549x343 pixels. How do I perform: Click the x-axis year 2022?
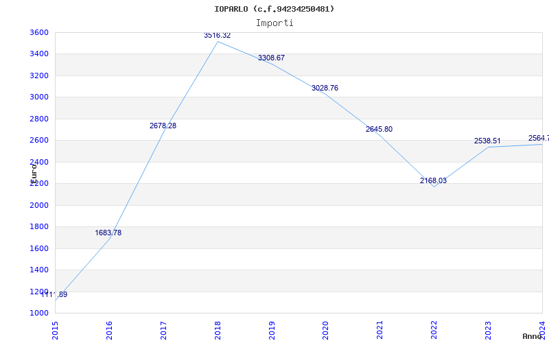[434, 331]
